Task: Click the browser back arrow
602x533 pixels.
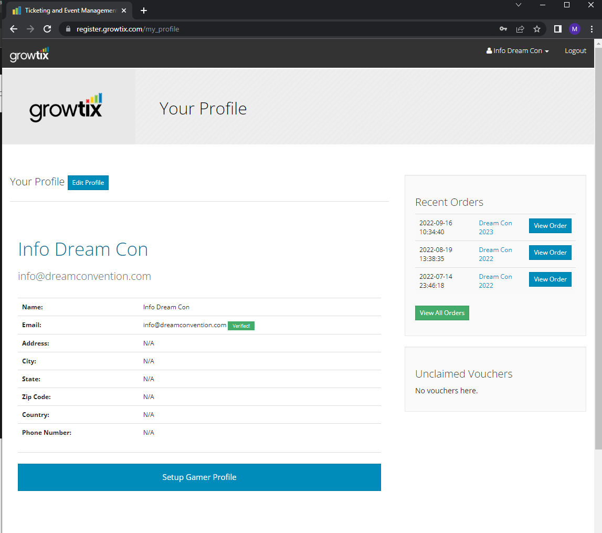Action: coord(14,29)
